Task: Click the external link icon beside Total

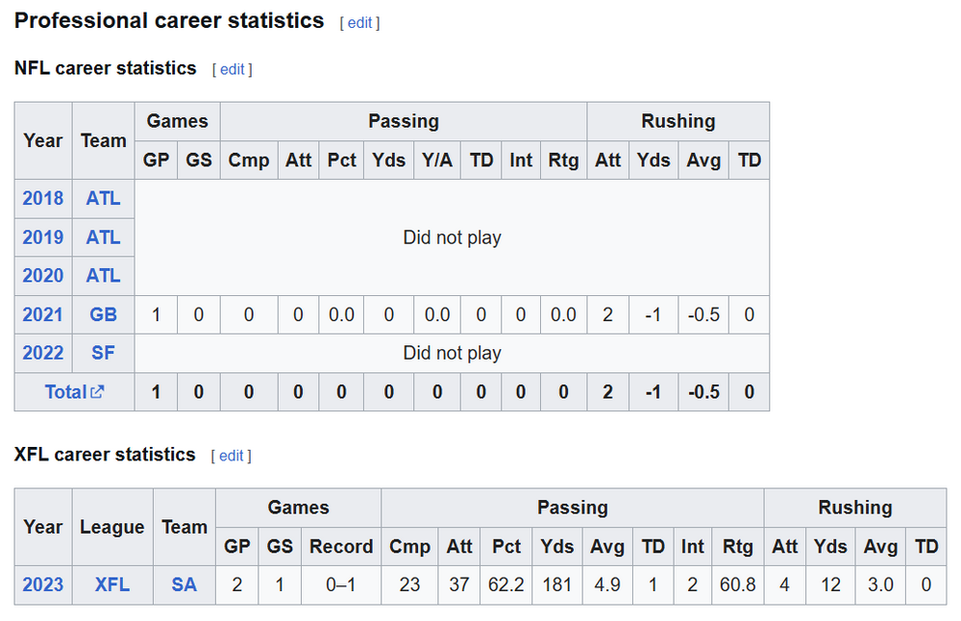Action: [96, 392]
